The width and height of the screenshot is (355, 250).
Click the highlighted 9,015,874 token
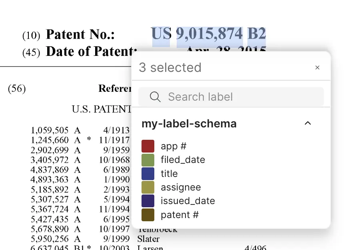(209, 34)
